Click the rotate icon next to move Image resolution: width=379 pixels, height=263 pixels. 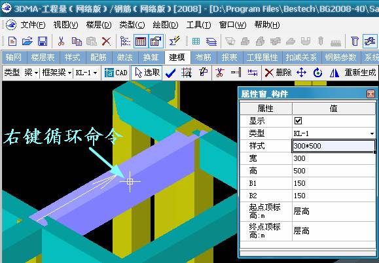(x=317, y=73)
